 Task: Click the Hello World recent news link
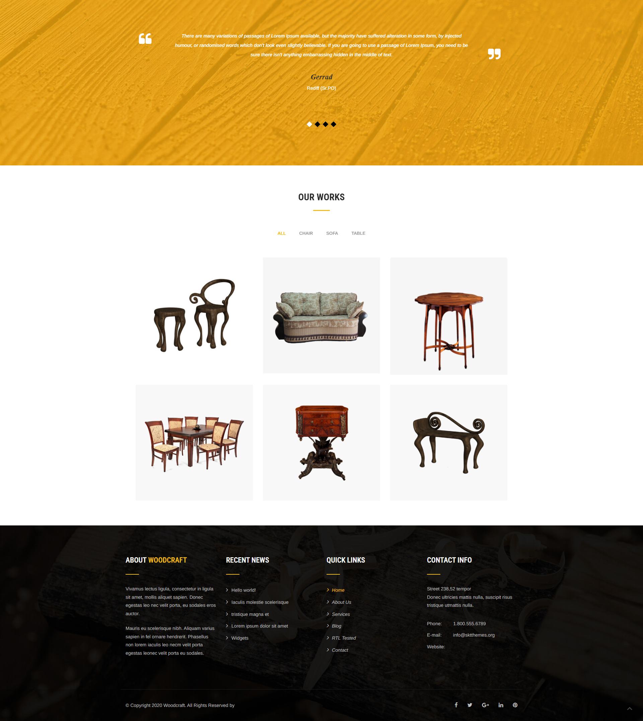(244, 590)
